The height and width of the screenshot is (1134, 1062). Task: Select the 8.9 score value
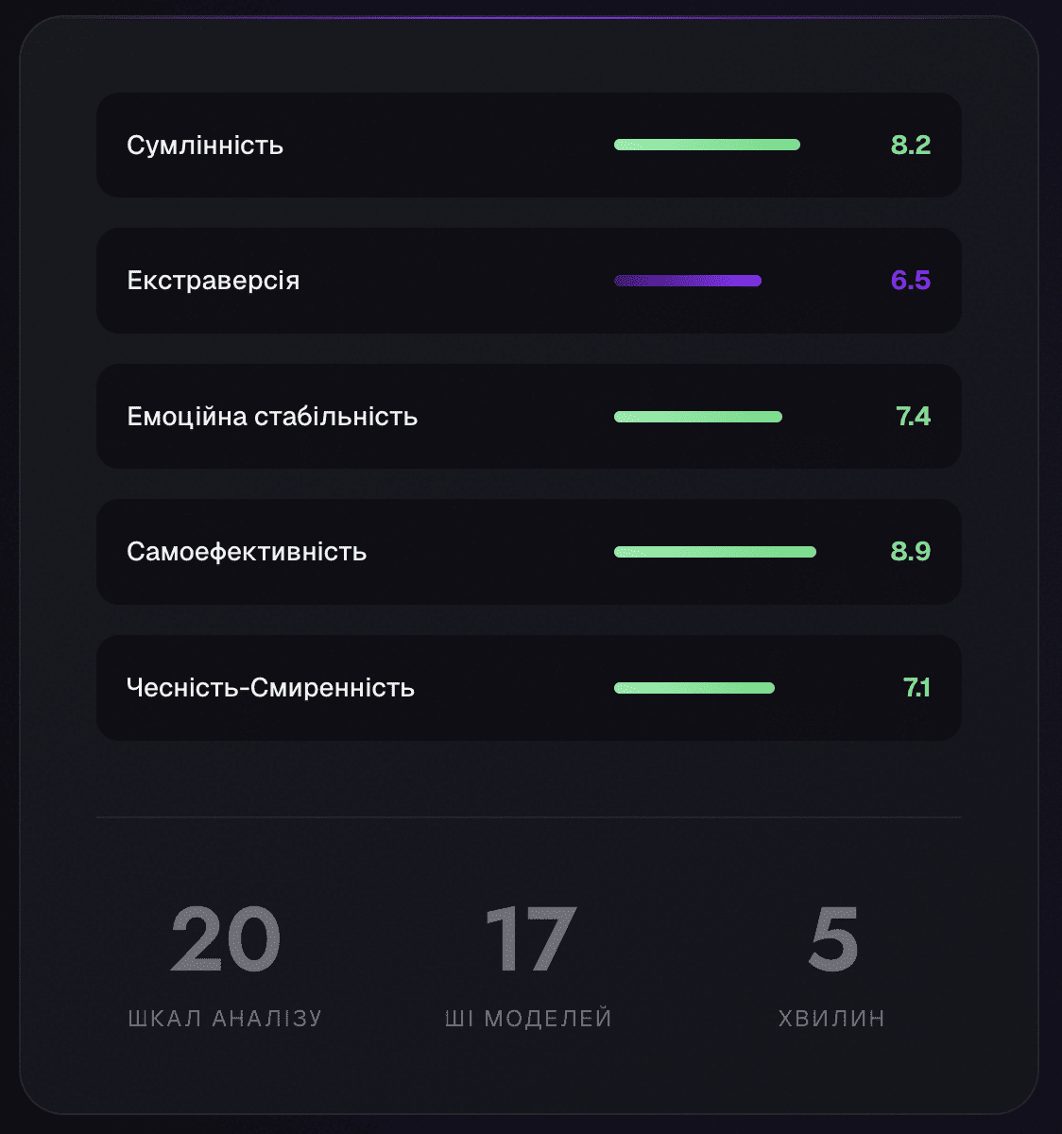pyautogui.click(x=910, y=552)
